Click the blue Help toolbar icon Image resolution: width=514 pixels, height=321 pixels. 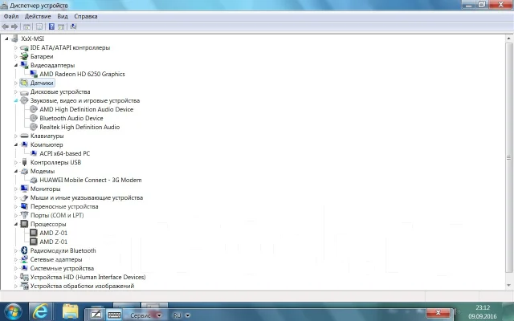pyautogui.click(x=51, y=26)
